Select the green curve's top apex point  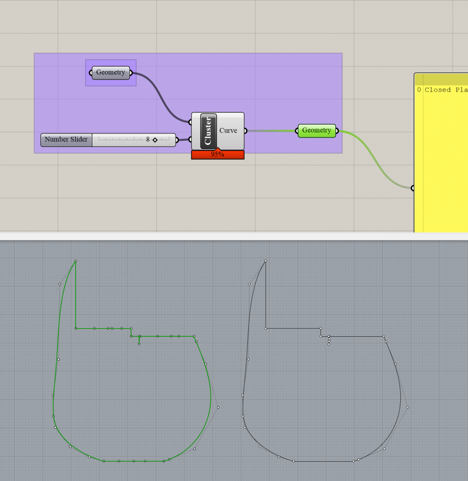click(x=76, y=261)
